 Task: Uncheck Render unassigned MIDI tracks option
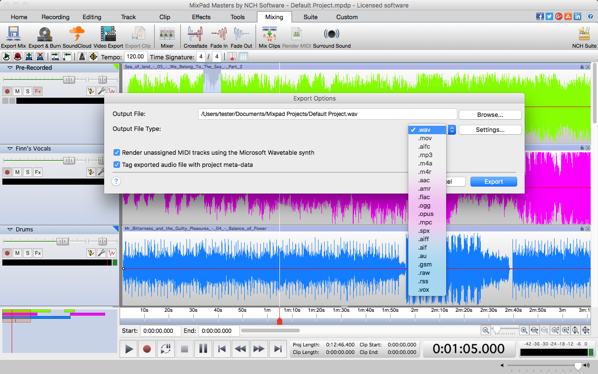point(117,152)
